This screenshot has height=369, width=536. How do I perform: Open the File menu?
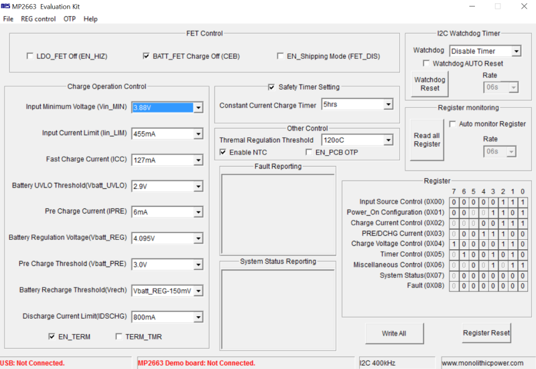[8, 19]
